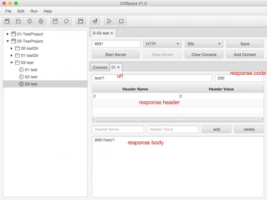This screenshot has width=267, height=200.
Task: Select the header value cell '3'
Action: tap(221, 96)
